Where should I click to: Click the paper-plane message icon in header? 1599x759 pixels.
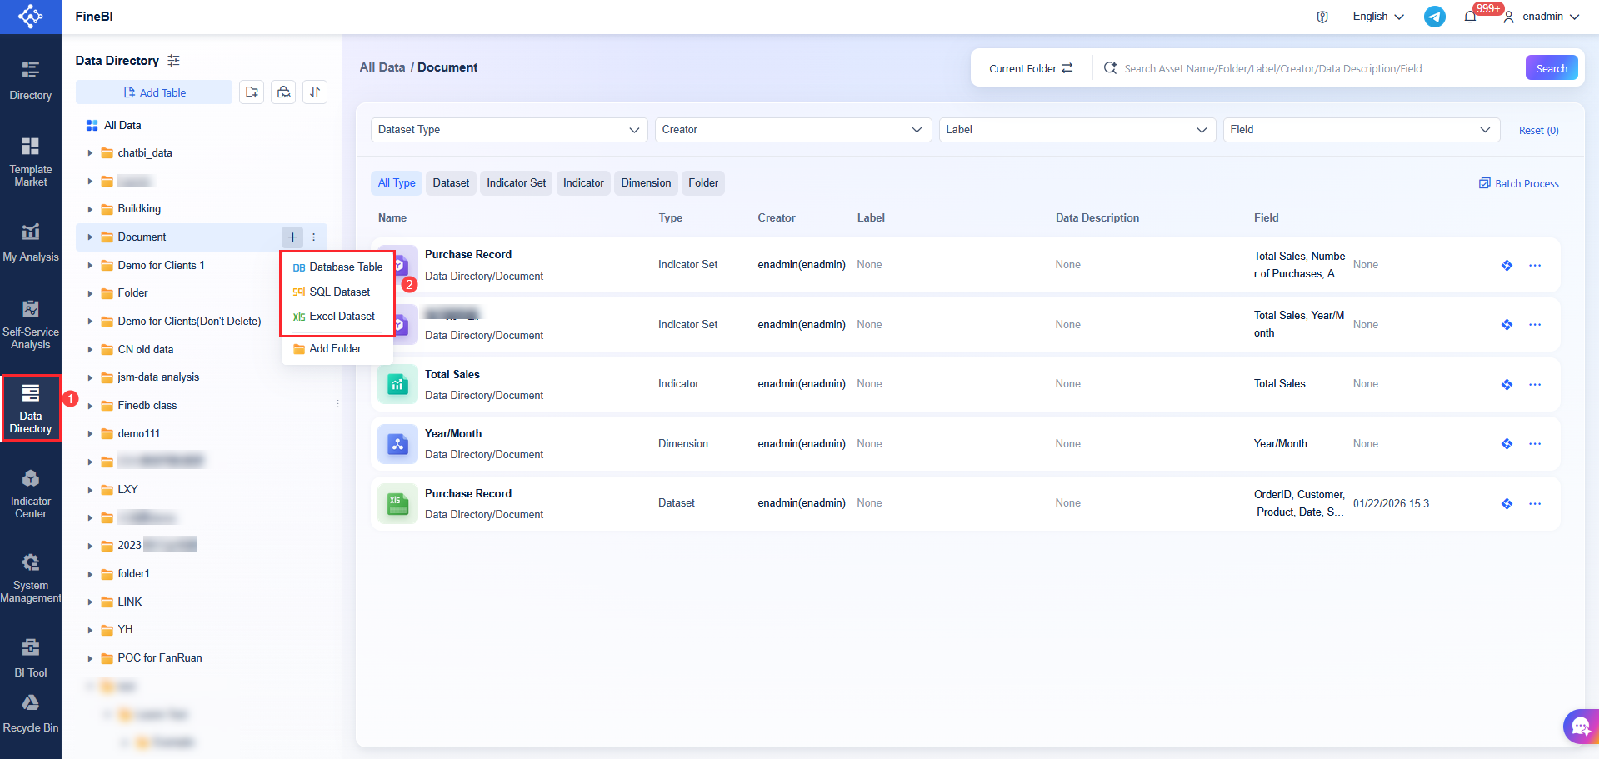pyautogui.click(x=1435, y=17)
